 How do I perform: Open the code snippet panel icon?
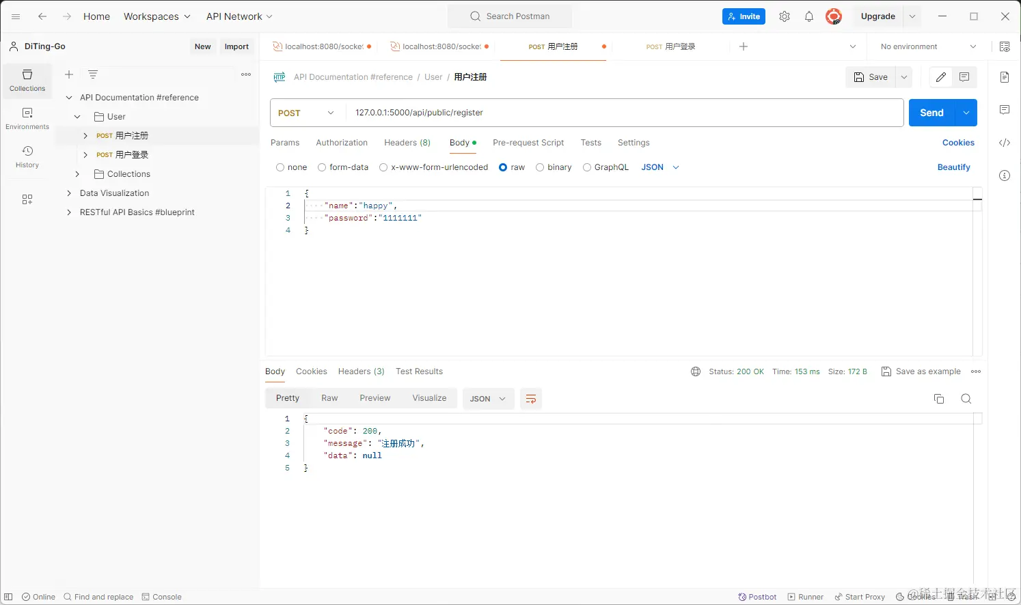(x=1005, y=143)
